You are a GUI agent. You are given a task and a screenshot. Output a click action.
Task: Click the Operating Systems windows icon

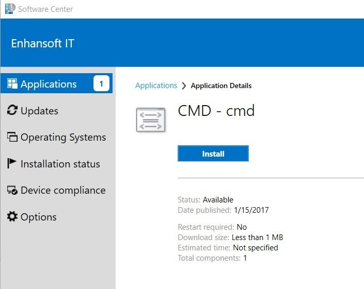pos(12,137)
